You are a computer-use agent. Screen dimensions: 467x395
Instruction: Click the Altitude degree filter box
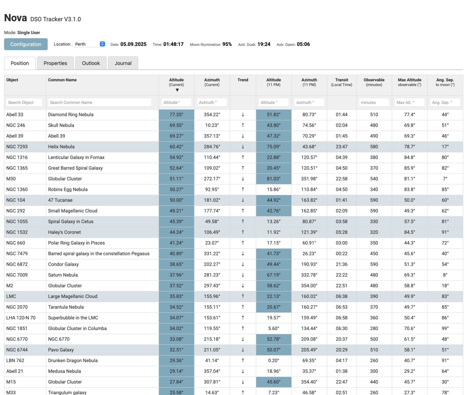point(176,102)
